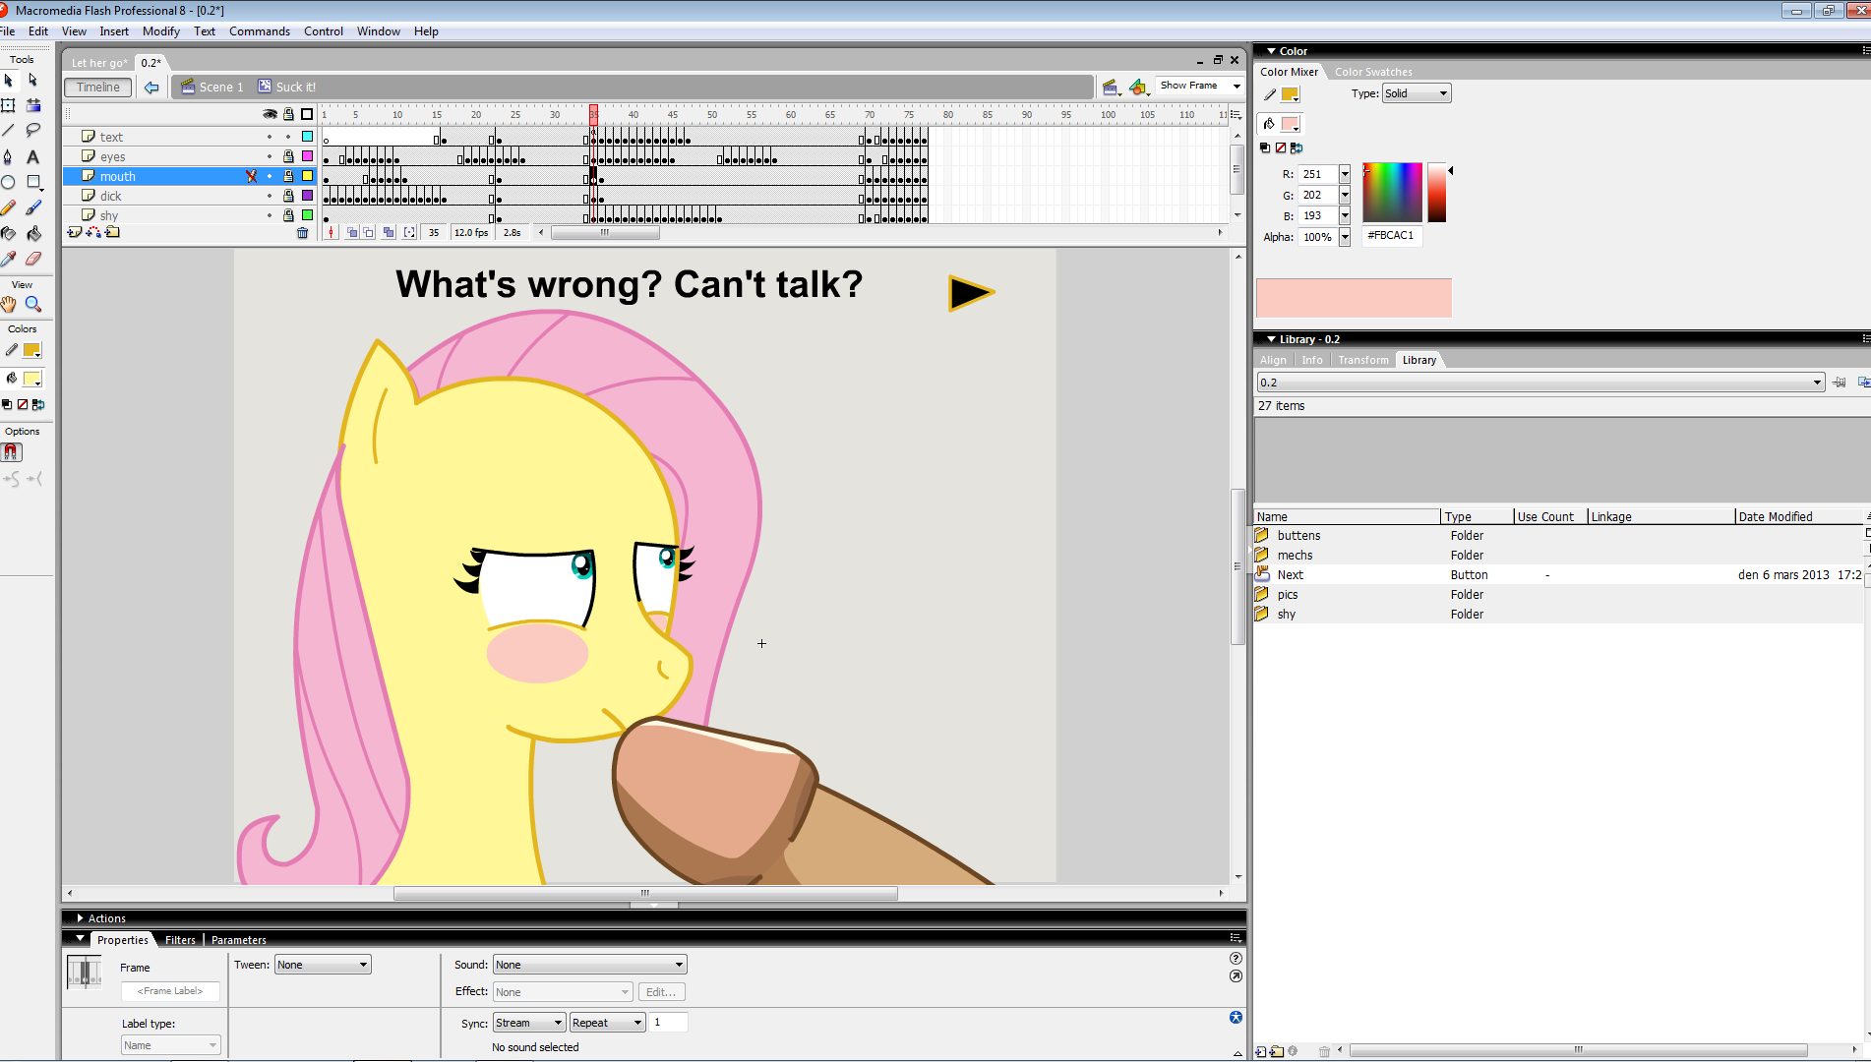This screenshot has height=1062, width=1871.
Task: Toggle Onion Skin in timeline
Action: [351, 233]
